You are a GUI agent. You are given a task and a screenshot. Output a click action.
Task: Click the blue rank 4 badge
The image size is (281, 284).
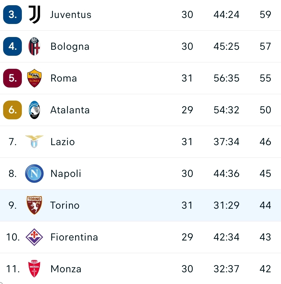tap(12, 46)
